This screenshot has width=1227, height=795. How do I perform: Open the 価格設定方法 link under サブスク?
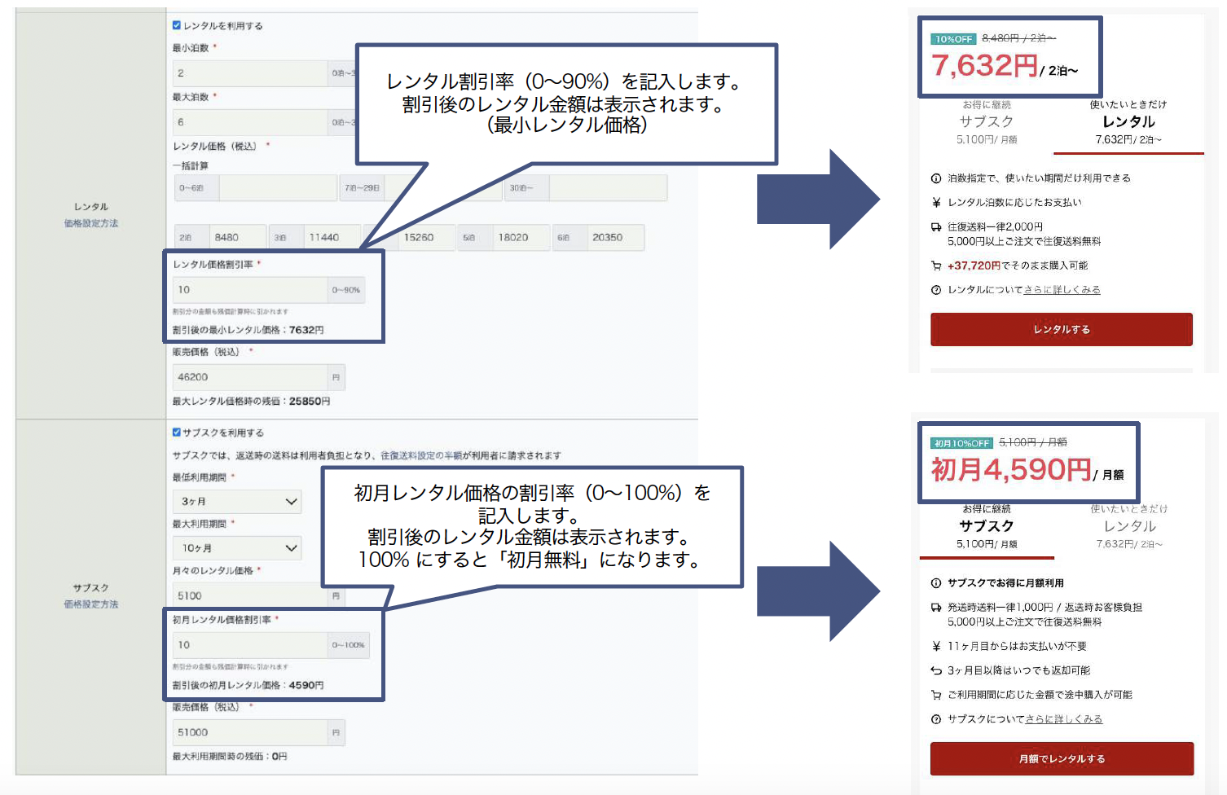click(91, 604)
